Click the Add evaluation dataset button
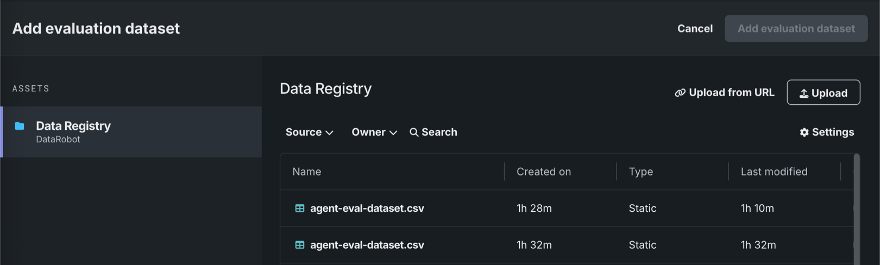The width and height of the screenshot is (880, 265). pyautogui.click(x=796, y=29)
